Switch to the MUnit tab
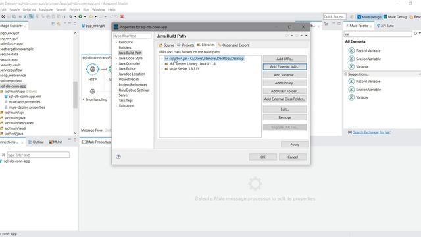The width and height of the screenshot is (421, 237). (55, 142)
